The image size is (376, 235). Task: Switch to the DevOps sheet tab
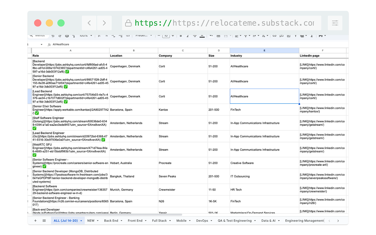point(202,221)
